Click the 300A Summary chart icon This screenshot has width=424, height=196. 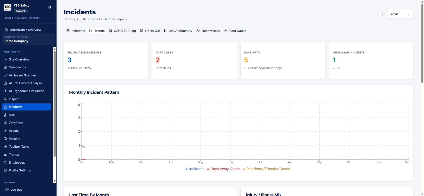click(166, 31)
